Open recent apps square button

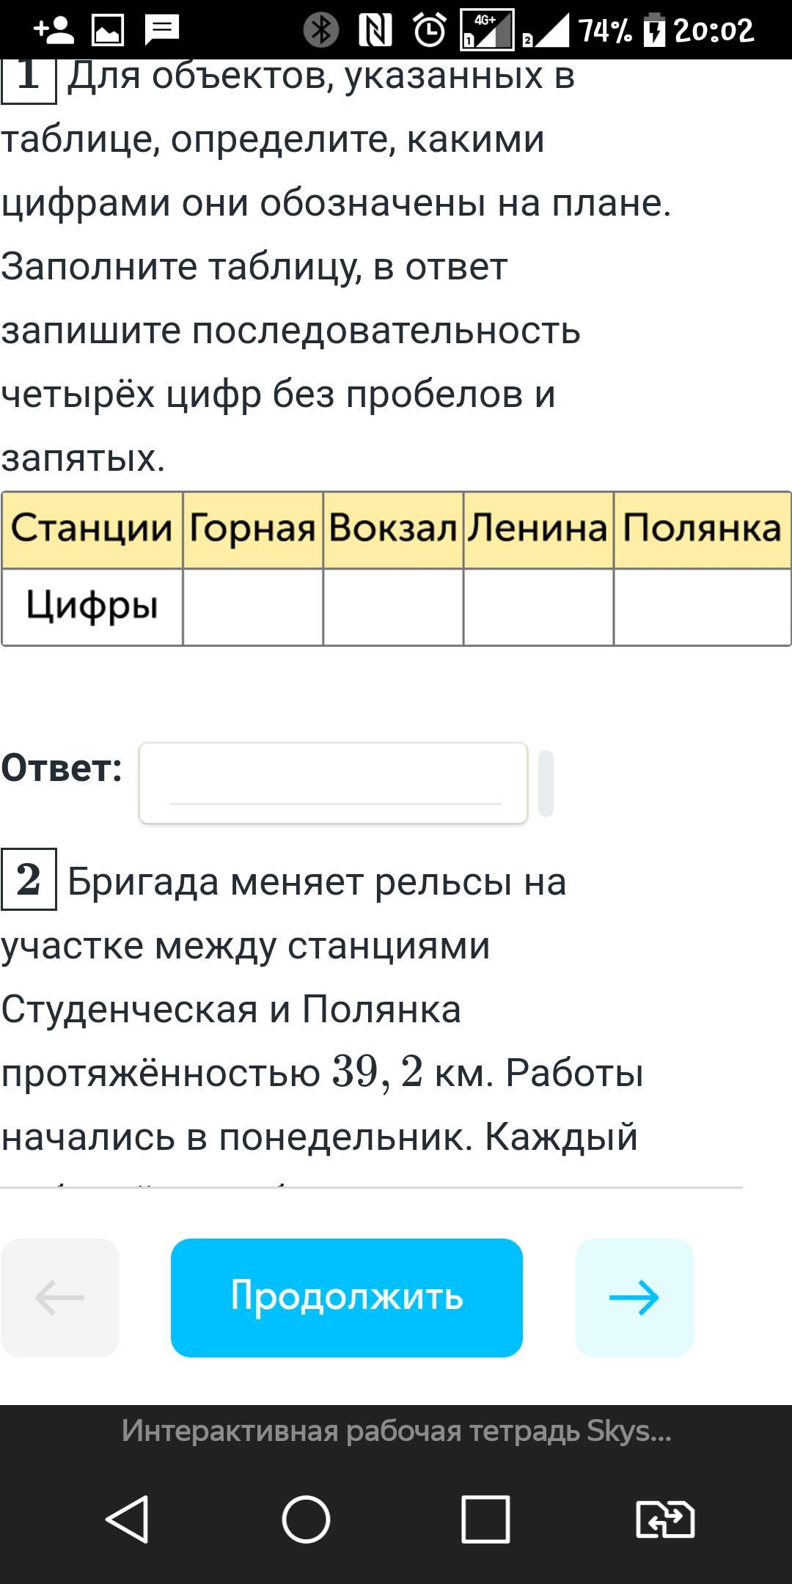click(x=485, y=1519)
